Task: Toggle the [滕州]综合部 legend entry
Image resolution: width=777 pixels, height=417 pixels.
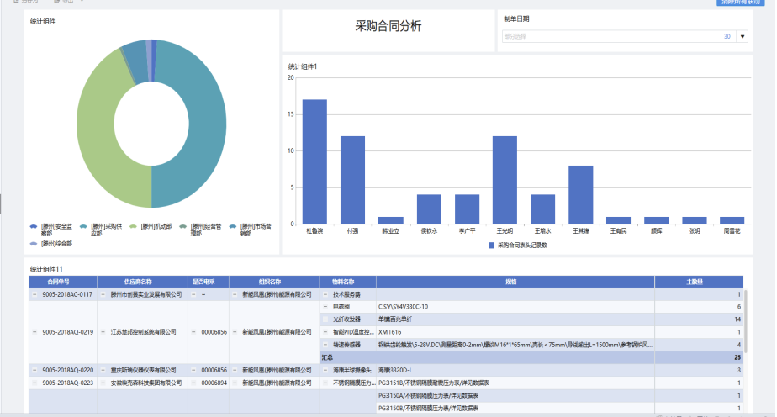Action: click(x=51, y=244)
